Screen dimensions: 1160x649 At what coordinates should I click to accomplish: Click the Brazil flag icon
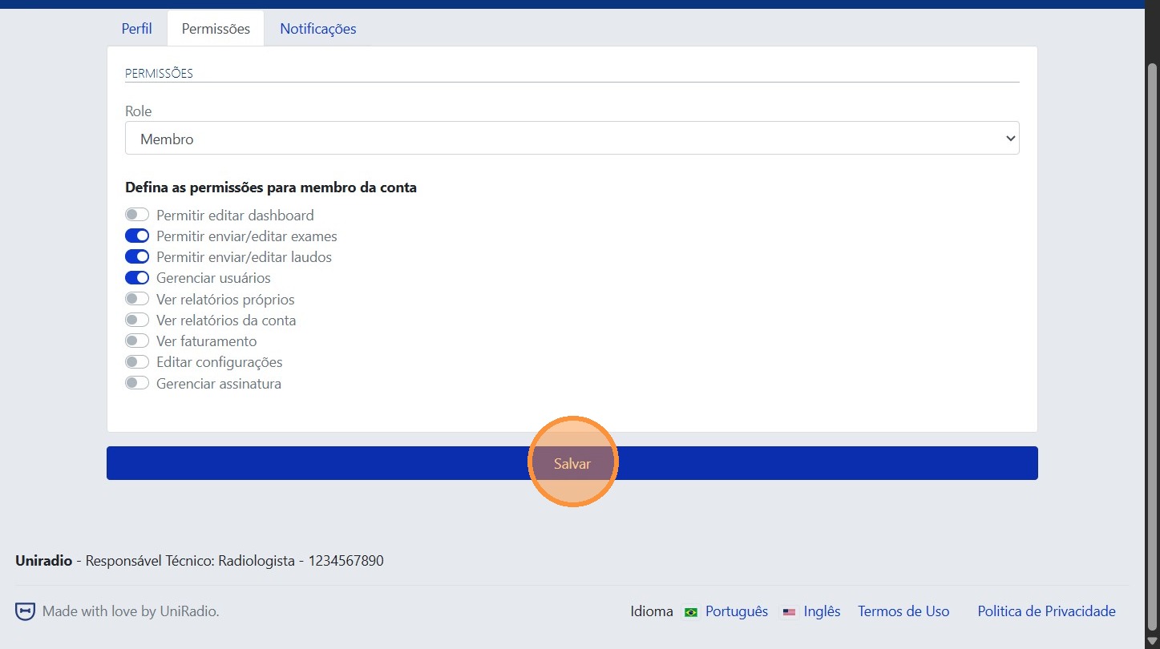coord(690,612)
